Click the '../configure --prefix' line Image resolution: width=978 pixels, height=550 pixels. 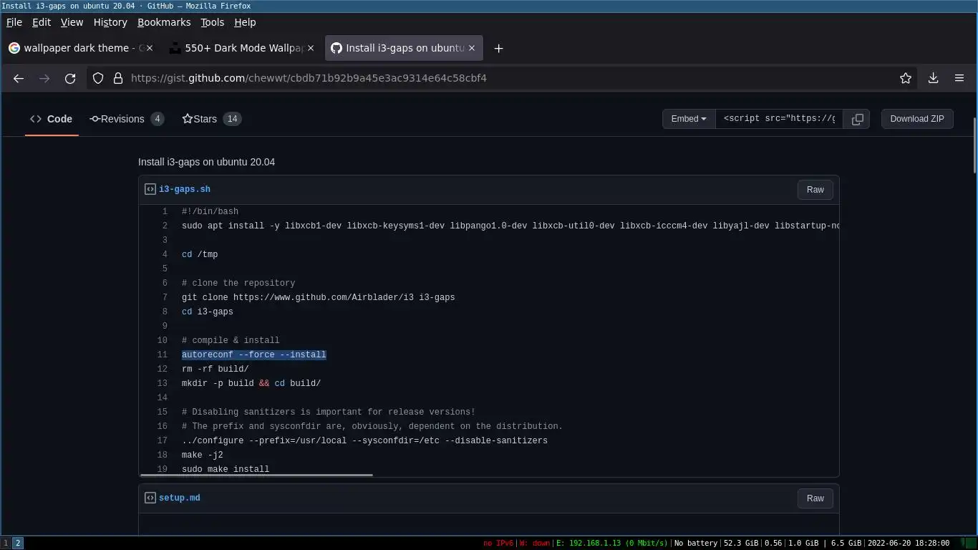(364, 440)
